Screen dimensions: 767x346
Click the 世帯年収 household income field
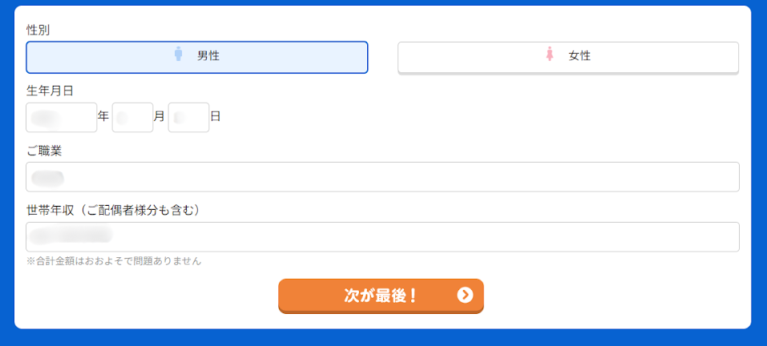(382, 237)
